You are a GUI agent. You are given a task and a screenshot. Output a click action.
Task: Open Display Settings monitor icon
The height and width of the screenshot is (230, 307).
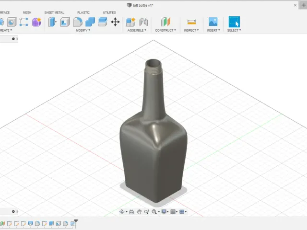pyautogui.click(x=164, y=212)
